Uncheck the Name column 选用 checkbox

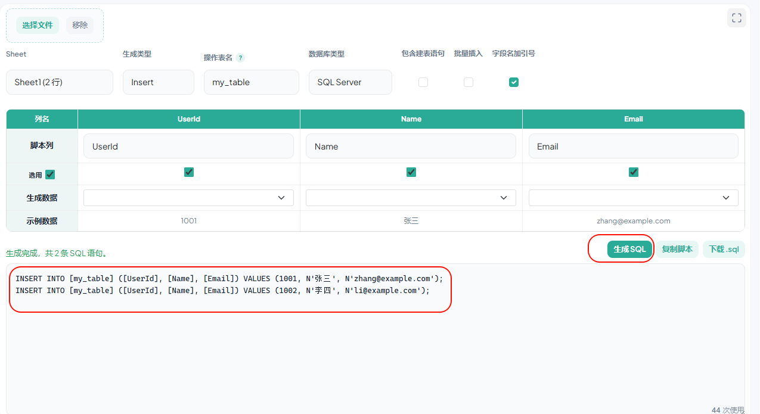click(411, 172)
